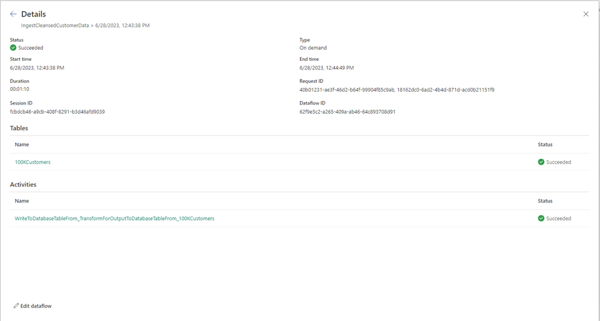The width and height of the screenshot is (600, 321).
Task: Open the WriteToDatabaseTableFrom activity link
Action: tap(114, 218)
